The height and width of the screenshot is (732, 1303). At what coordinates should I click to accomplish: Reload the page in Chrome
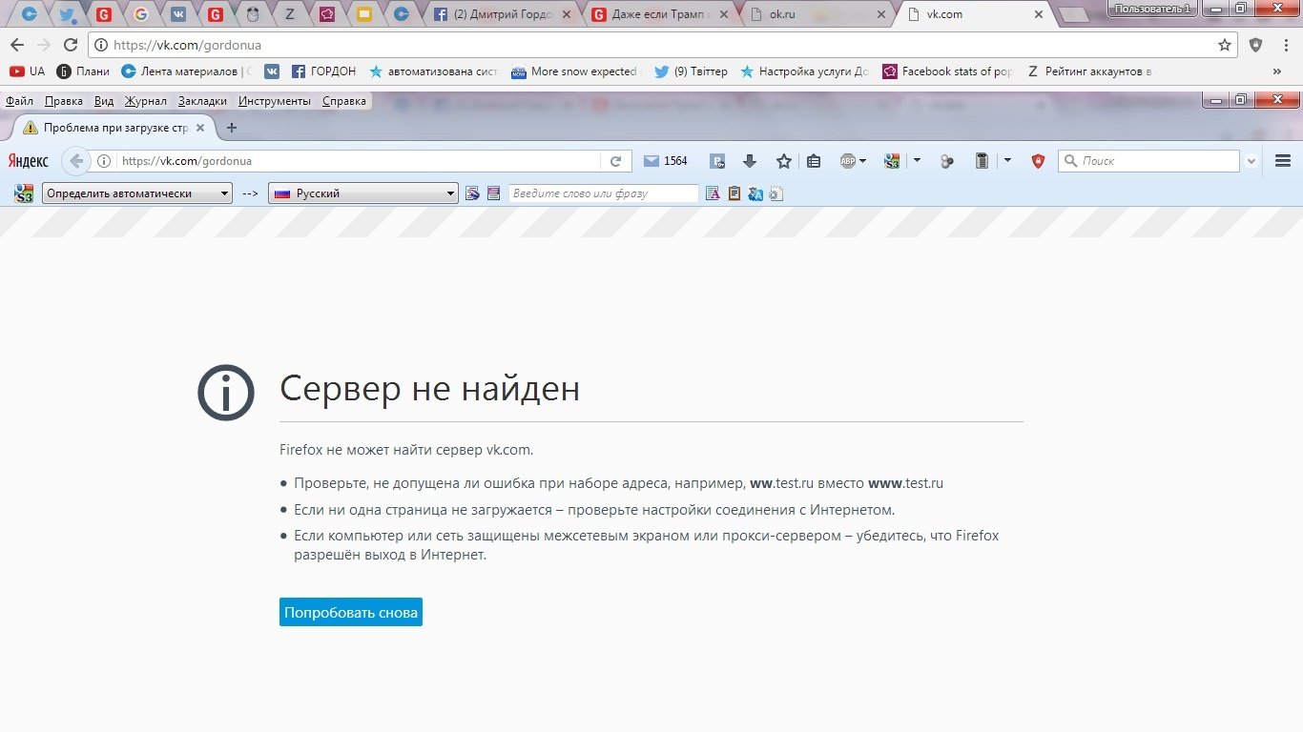coord(70,45)
